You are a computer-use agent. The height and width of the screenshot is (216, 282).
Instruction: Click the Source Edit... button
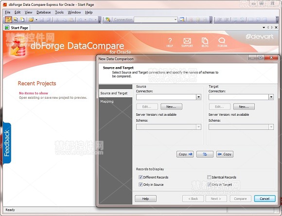[147, 107]
